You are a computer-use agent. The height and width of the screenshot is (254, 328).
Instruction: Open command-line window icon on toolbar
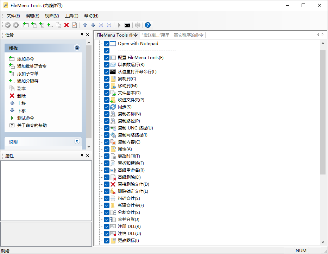127,25
